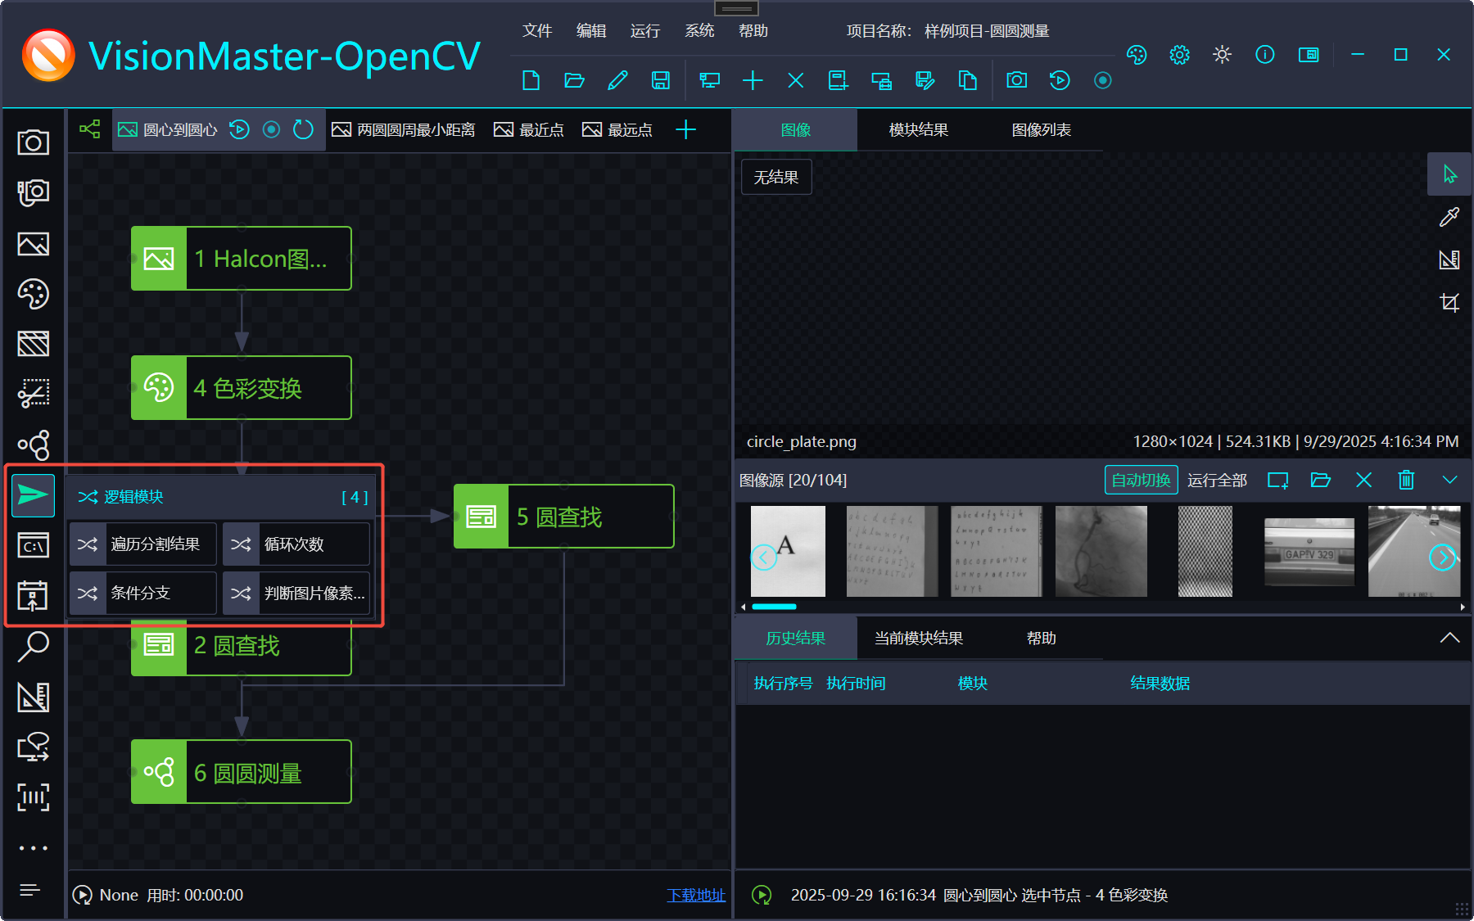Select the arrow pointer tool in image panel
The image size is (1474, 921).
click(x=1449, y=174)
